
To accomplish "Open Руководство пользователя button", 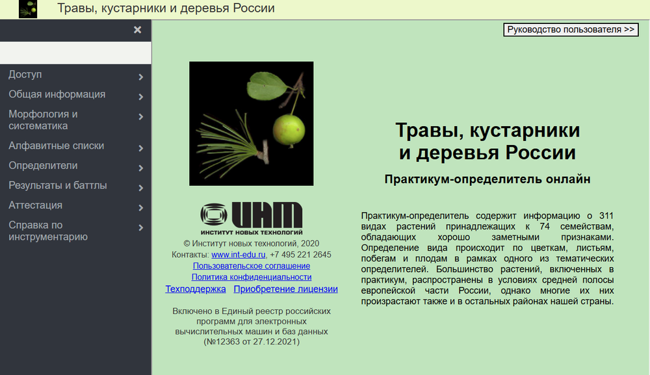I will point(571,29).
